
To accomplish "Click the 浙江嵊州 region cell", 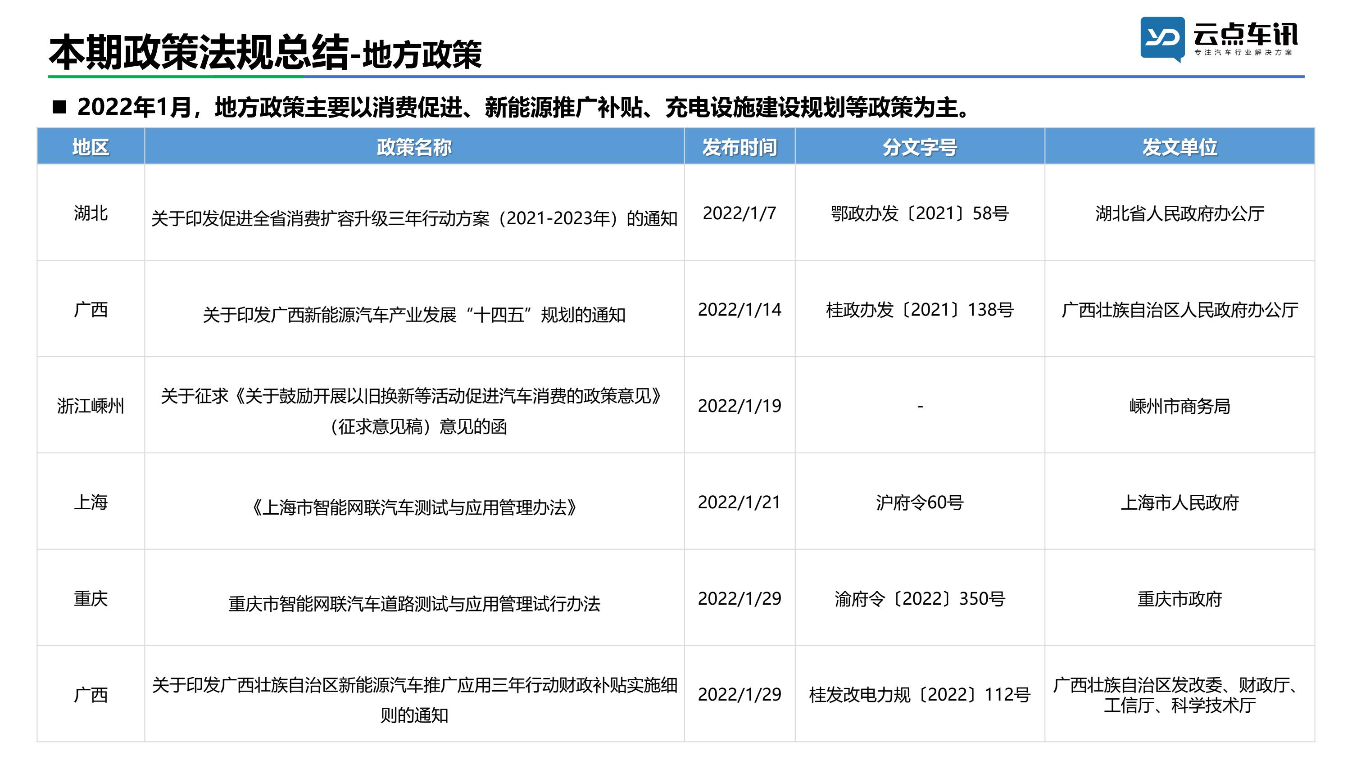I will 91,406.
